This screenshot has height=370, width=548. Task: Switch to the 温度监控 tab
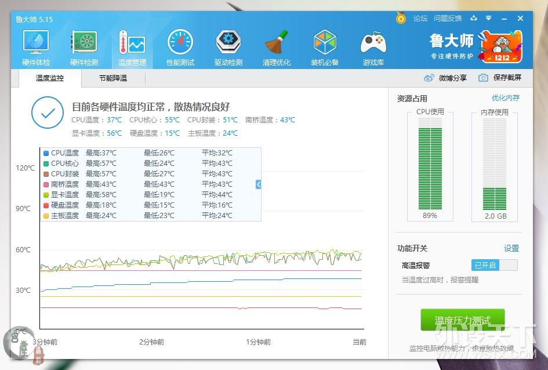[x=50, y=78]
